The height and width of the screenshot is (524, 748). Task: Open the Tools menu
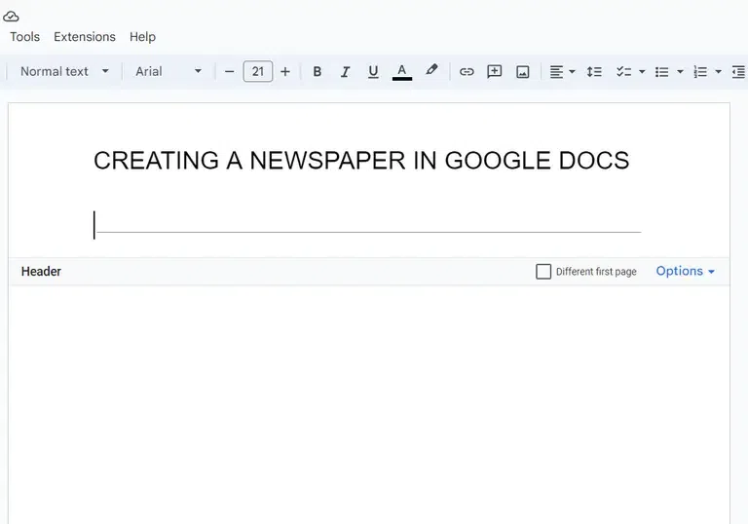pyautogui.click(x=24, y=37)
